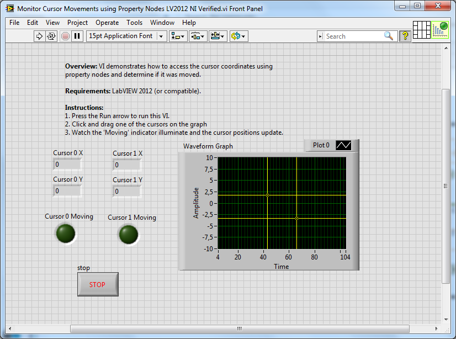
Task: Click the horizontal scrollbar thumb
Action: coord(240,329)
